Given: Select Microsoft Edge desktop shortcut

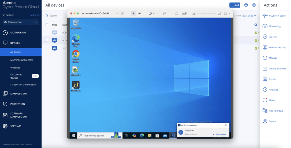Looking at the screenshot, I should [76, 41].
